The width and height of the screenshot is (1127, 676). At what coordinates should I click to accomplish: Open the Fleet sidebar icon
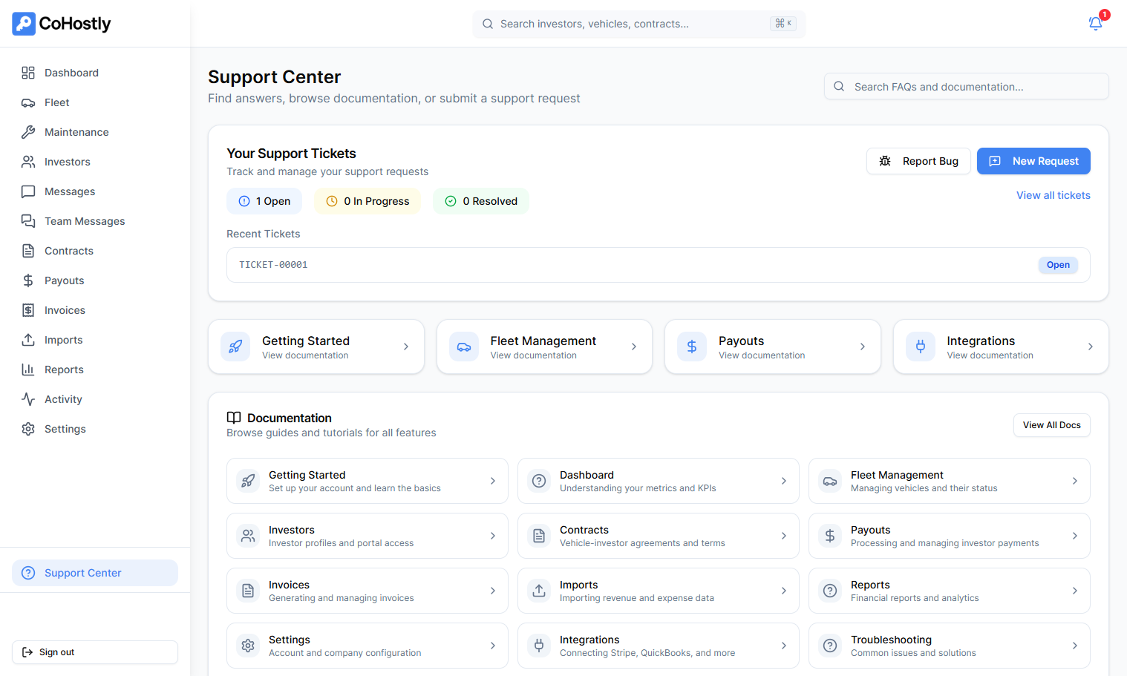(x=28, y=102)
